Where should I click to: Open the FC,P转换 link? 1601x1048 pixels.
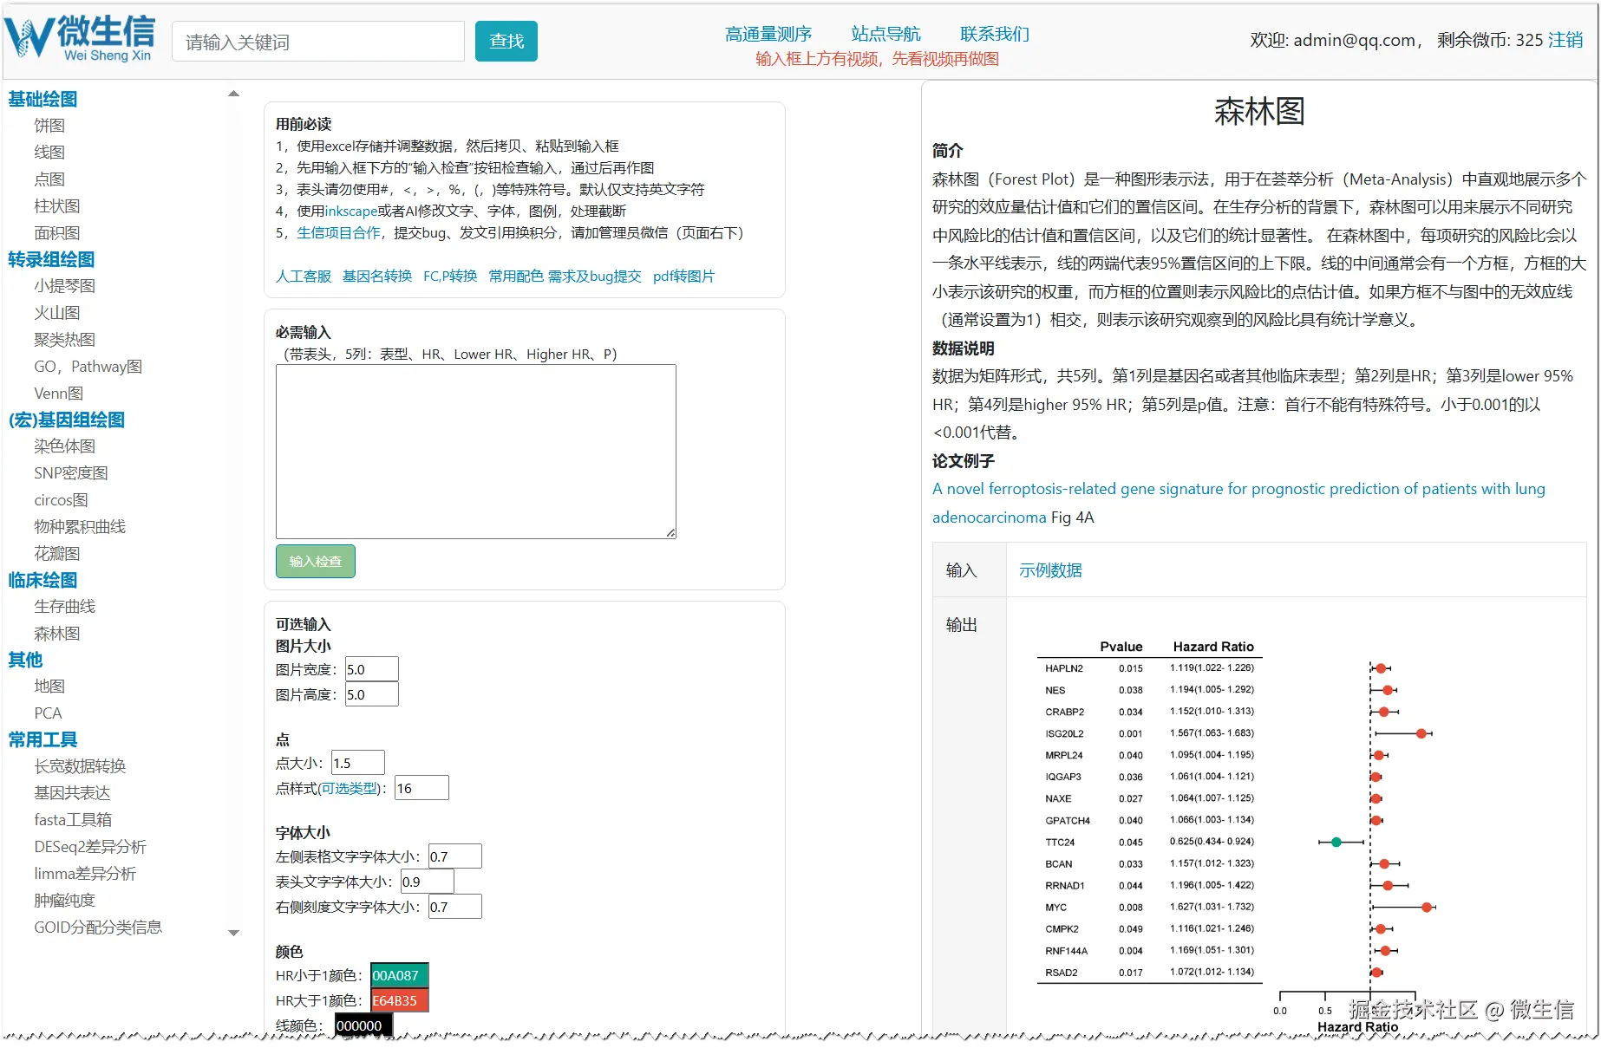pyautogui.click(x=450, y=276)
